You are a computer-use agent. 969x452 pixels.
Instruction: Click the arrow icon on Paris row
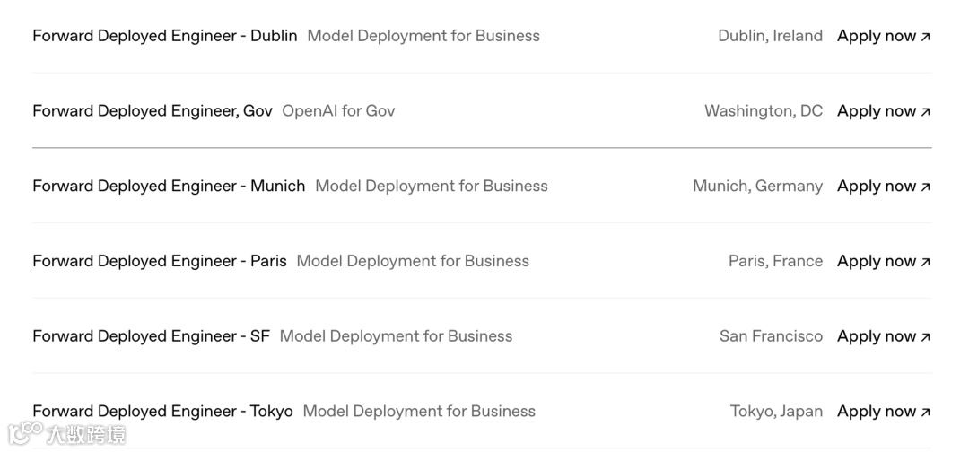[x=926, y=262]
